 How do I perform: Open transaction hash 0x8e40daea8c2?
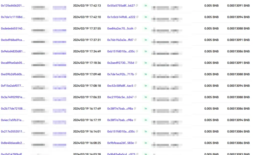tap(13, 143)
